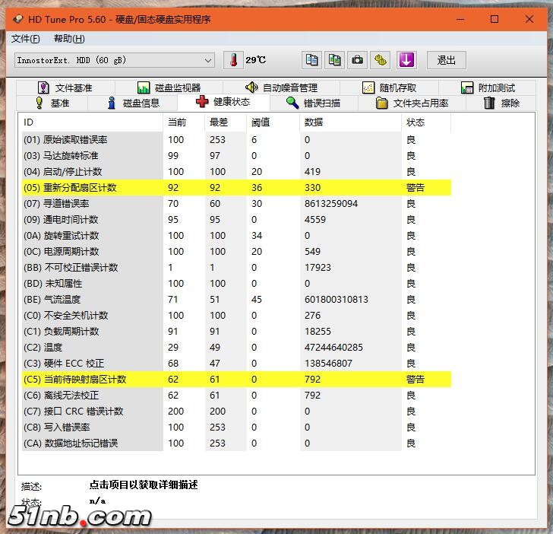Switch to the 附加测试 tab

tap(488, 87)
